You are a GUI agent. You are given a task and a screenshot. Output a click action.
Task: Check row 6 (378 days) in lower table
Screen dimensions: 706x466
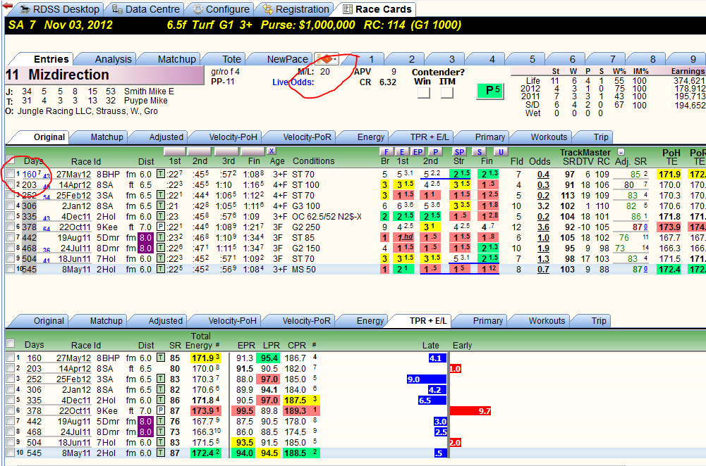11,410
